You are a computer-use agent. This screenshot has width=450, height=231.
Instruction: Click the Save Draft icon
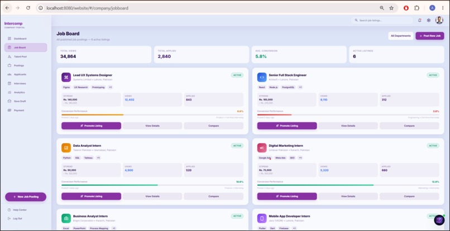(x=9, y=102)
